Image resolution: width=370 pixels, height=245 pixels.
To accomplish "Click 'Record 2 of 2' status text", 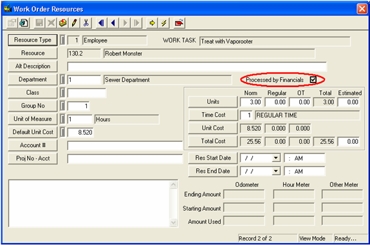I will (x=256, y=239).
